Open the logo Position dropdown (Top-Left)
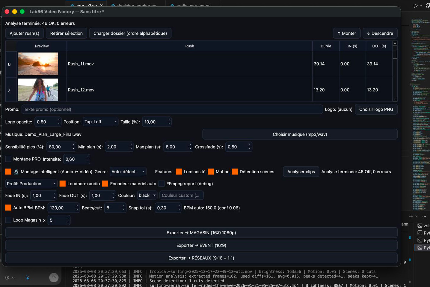The image size is (430, 287). tap(100, 122)
